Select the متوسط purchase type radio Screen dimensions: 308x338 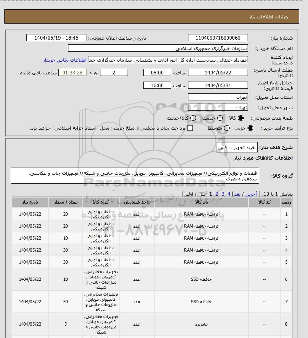(227, 128)
